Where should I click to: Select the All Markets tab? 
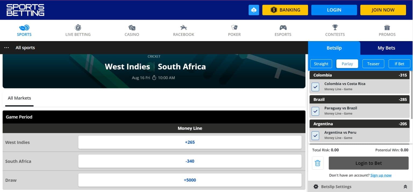(x=19, y=98)
